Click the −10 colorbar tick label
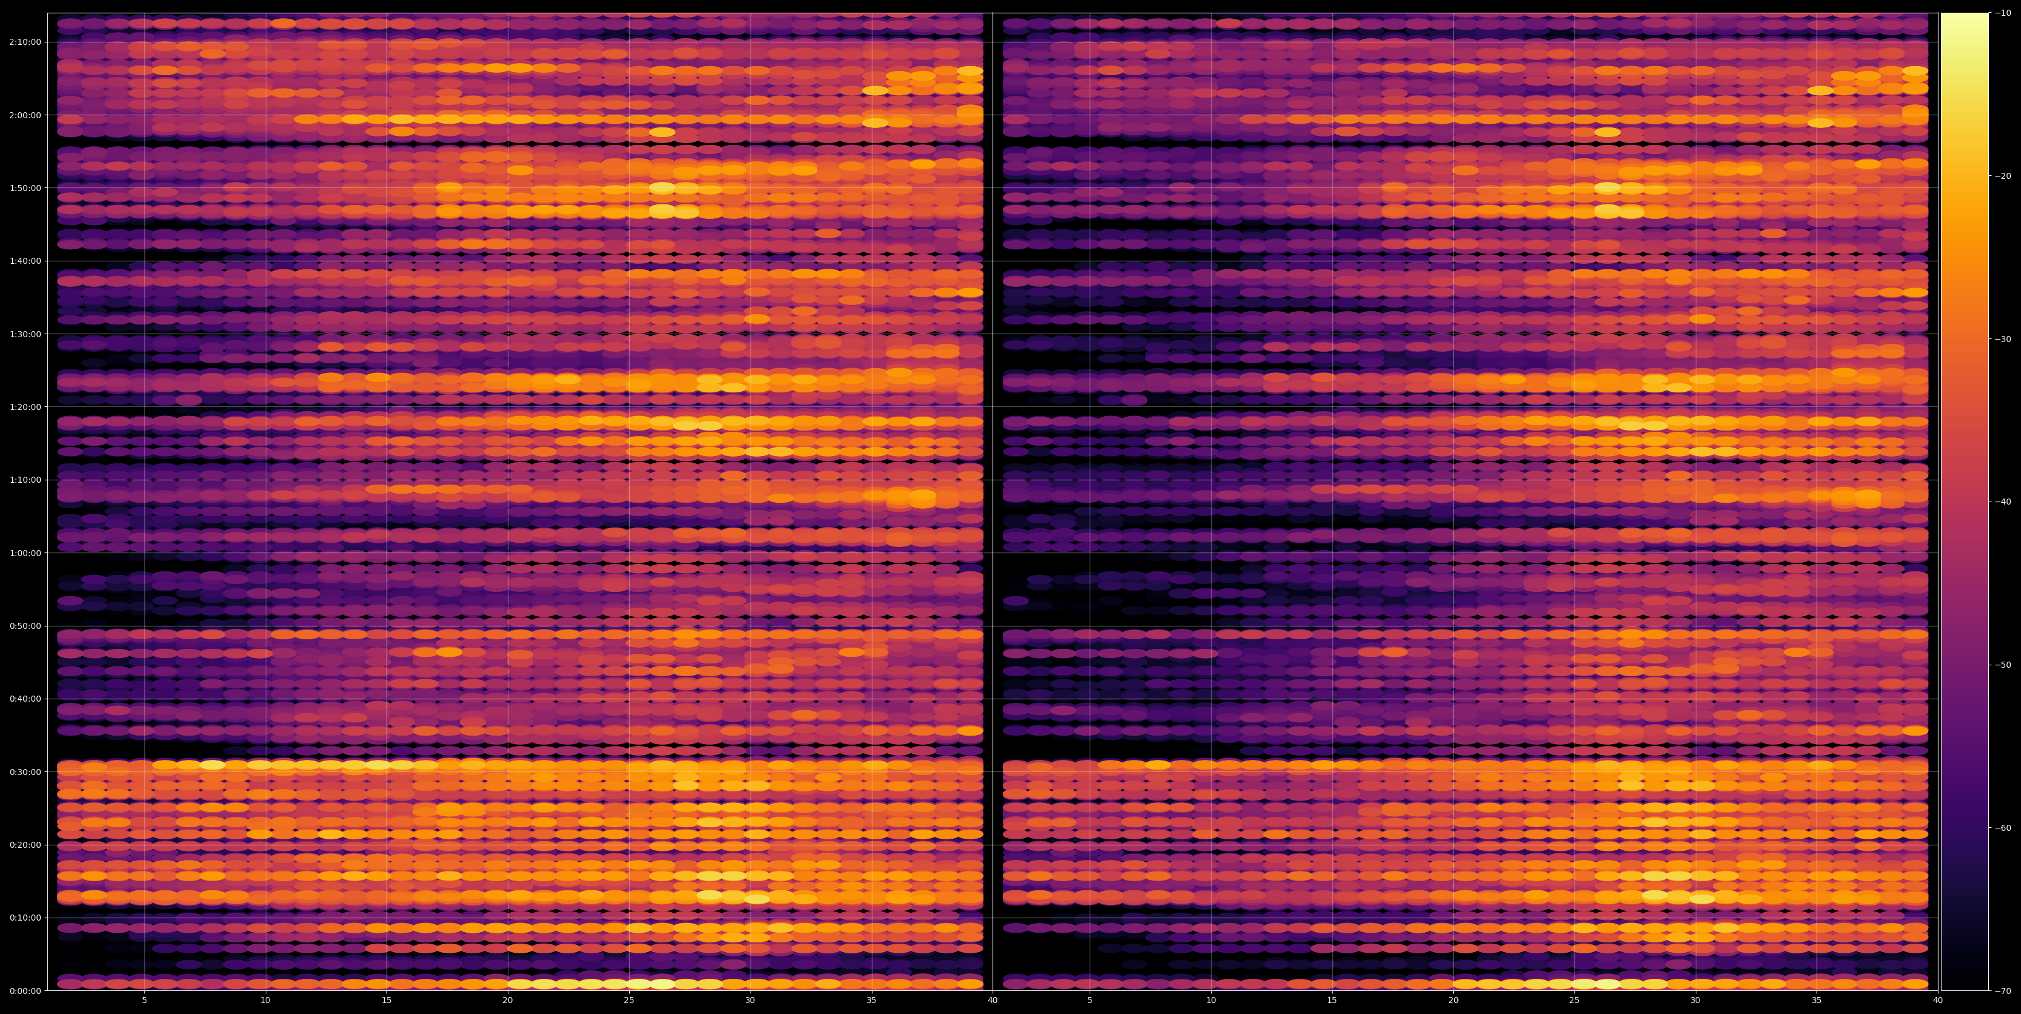2021x1014 pixels. pyautogui.click(x=2002, y=13)
